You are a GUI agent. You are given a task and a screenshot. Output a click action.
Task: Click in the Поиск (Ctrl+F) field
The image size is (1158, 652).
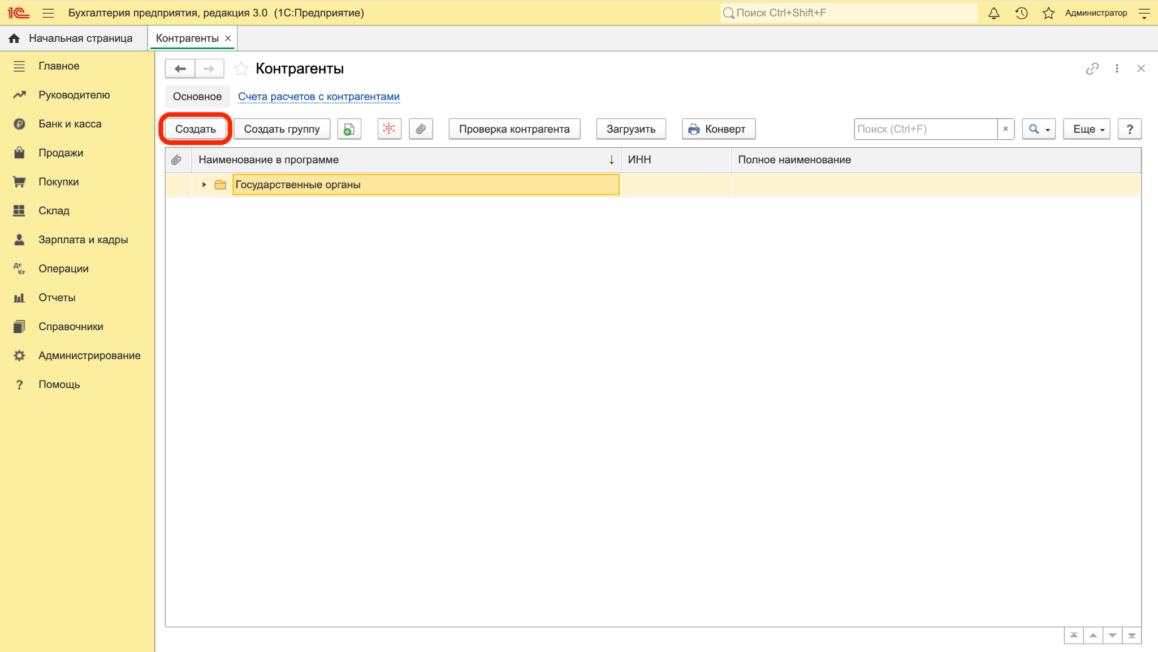(925, 129)
